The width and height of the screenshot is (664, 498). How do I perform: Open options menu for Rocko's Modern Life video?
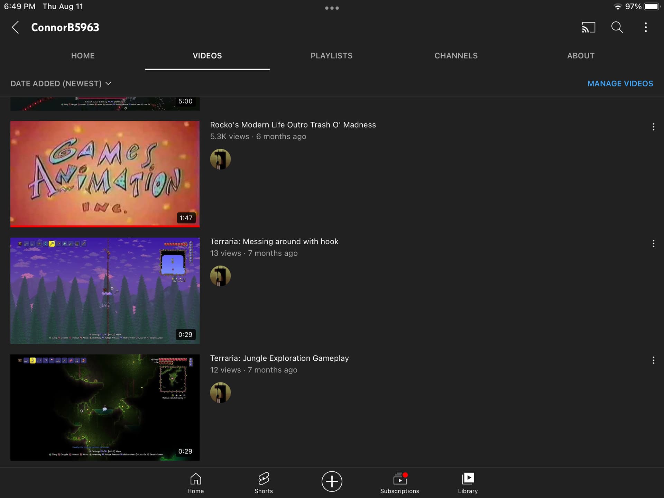(x=653, y=127)
